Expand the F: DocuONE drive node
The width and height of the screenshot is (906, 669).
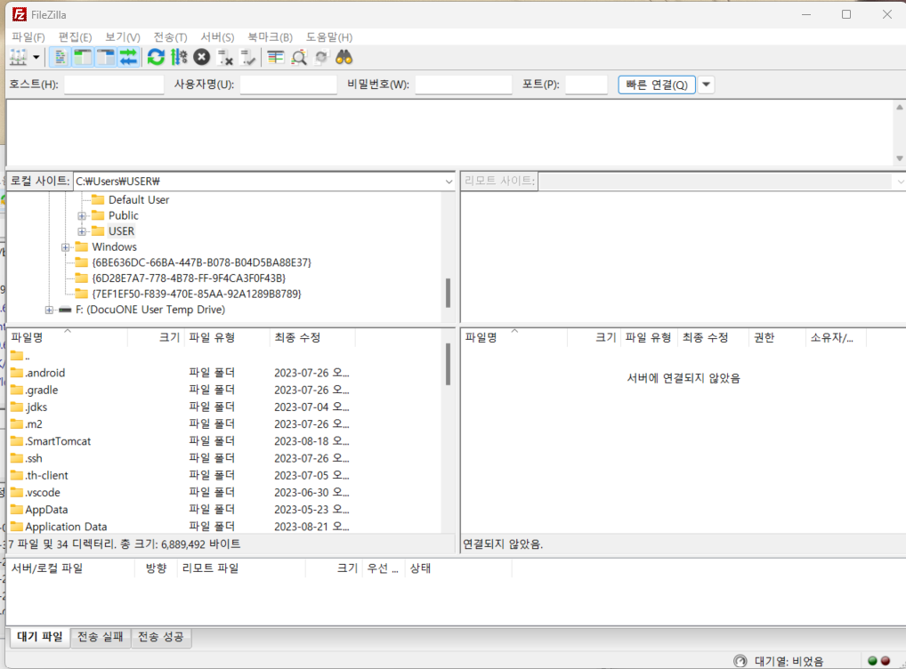49,310
